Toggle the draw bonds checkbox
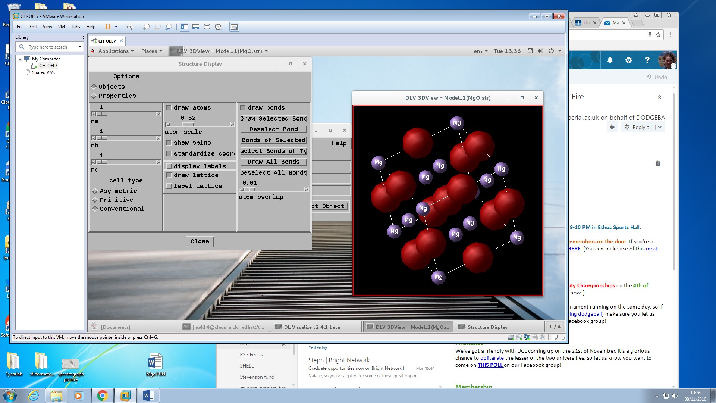716x403 pixels. pos(243,108)
